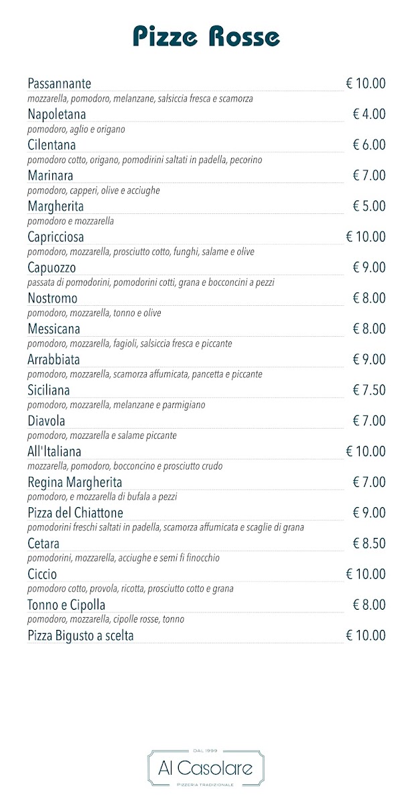The image size is (412, 805).
Task: Select the Napoletana menu item
Action: (57, 114)
